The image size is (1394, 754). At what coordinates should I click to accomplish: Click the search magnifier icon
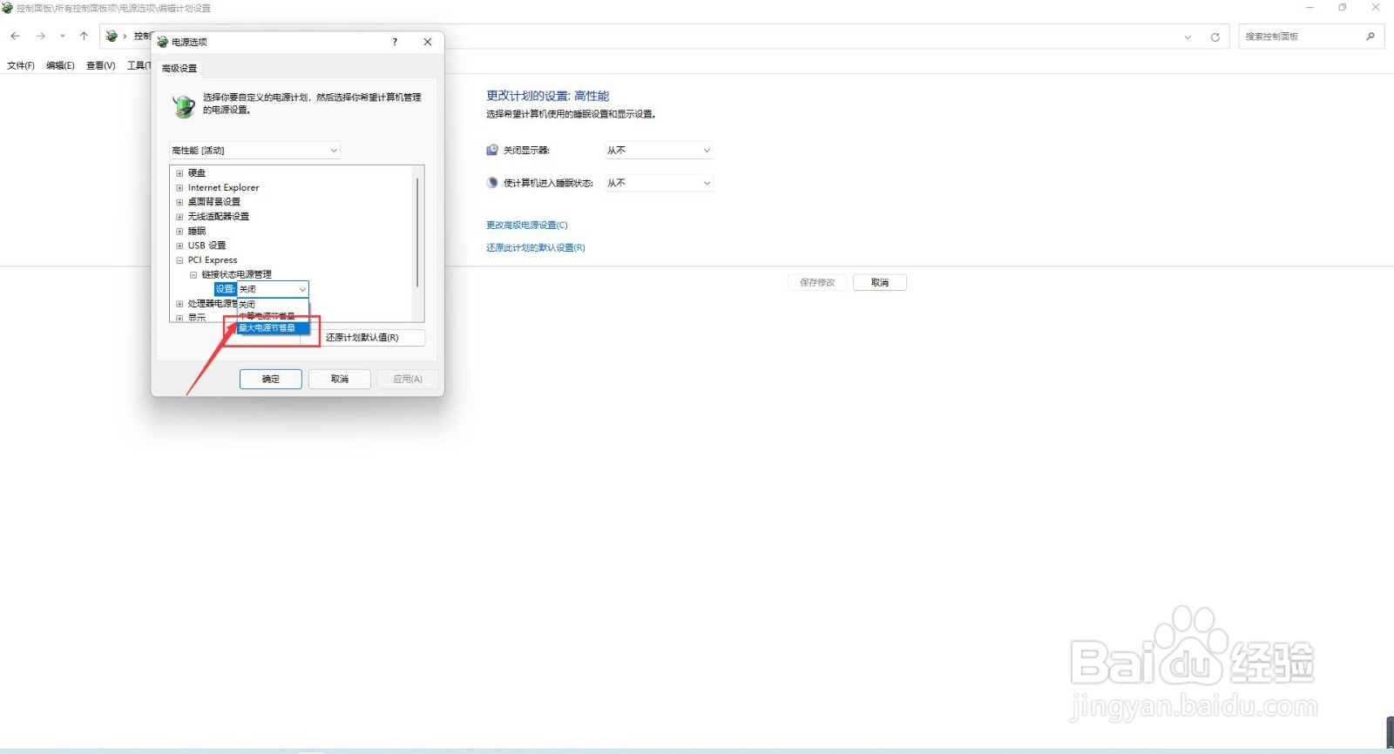click(1370, 37)
